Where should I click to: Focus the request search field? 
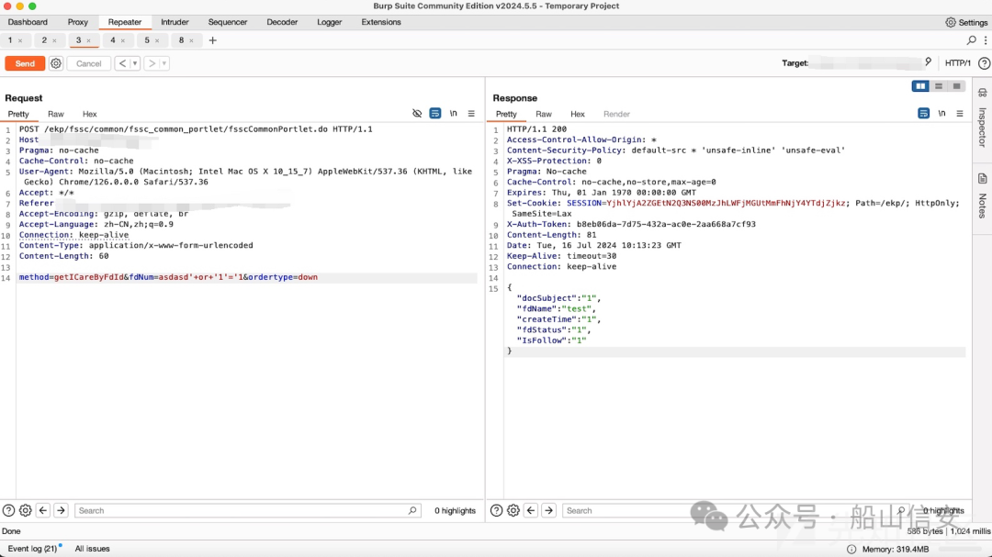pyautogui.click(x=247, y=510)
